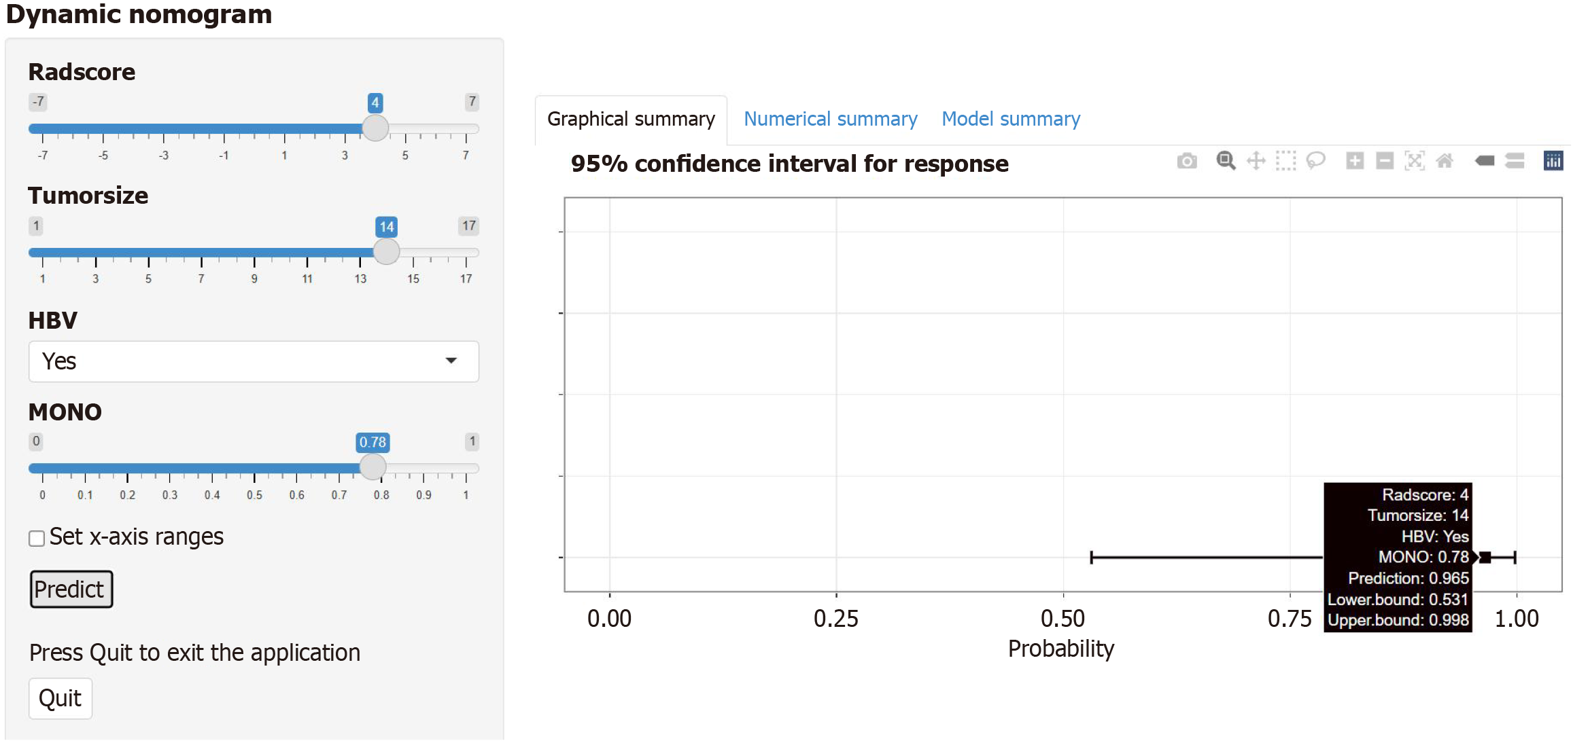The width and height of the screenshot is (1573, 743).
Task: Click the Quit button
Action: [60, 698]
